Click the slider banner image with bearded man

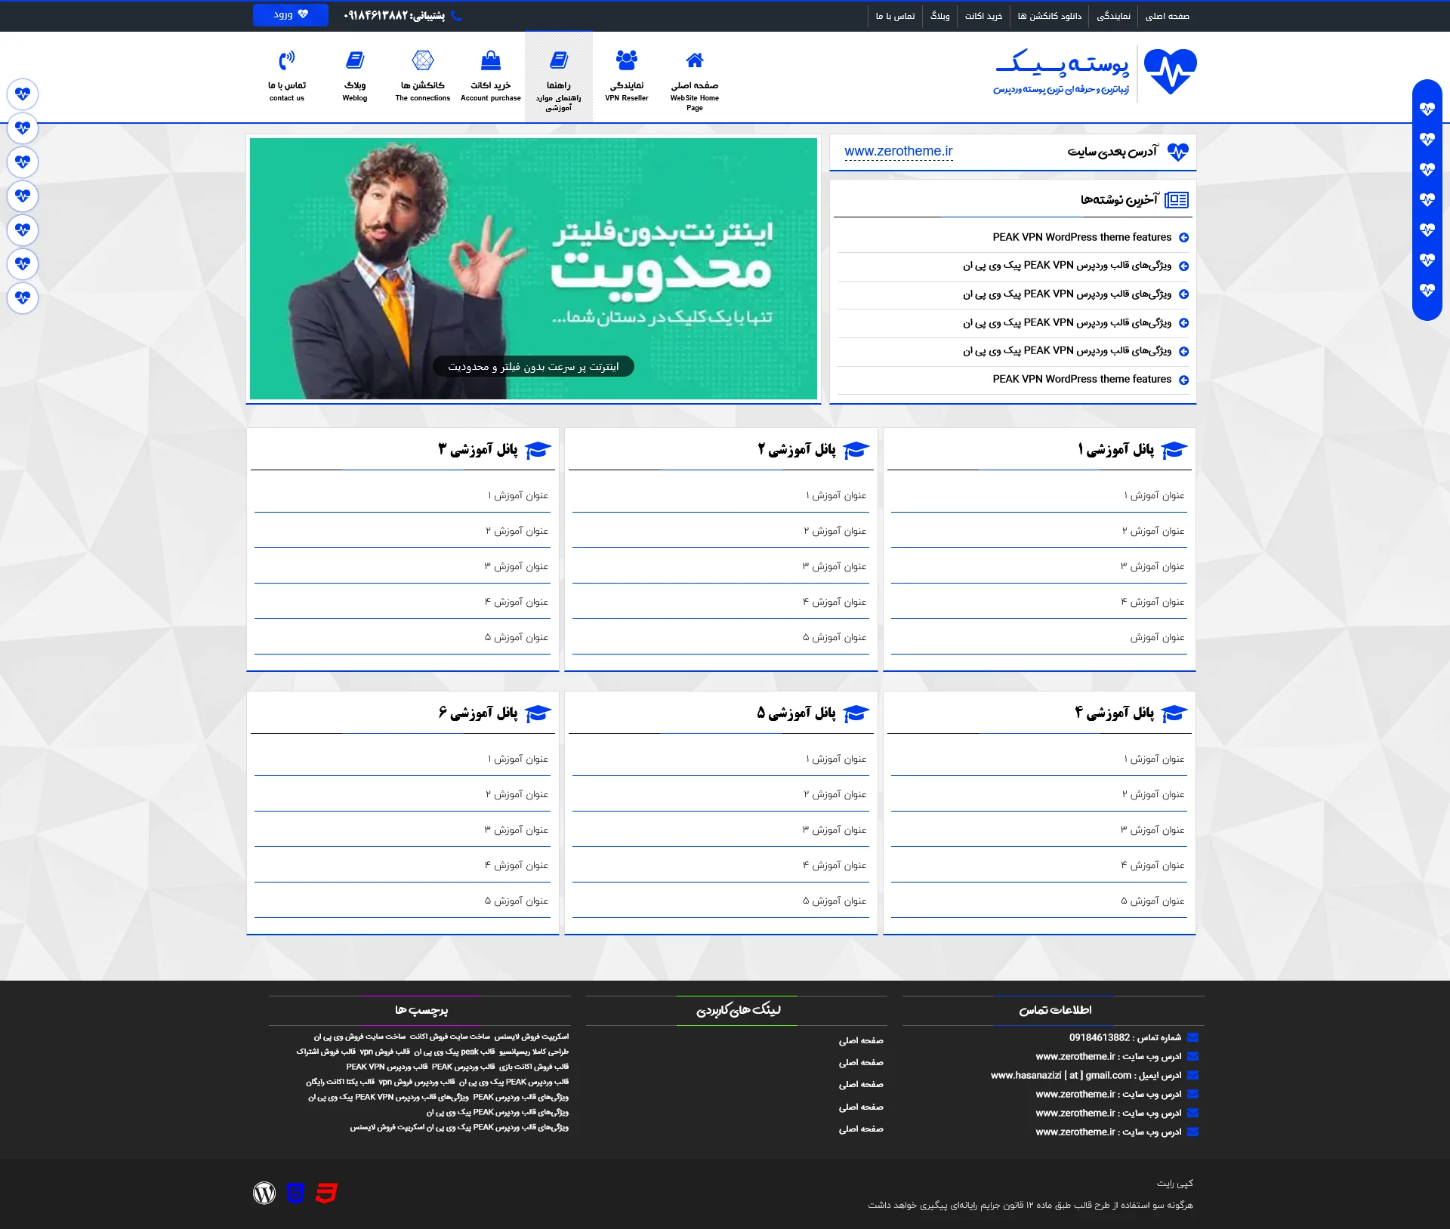tap(533, 269)
